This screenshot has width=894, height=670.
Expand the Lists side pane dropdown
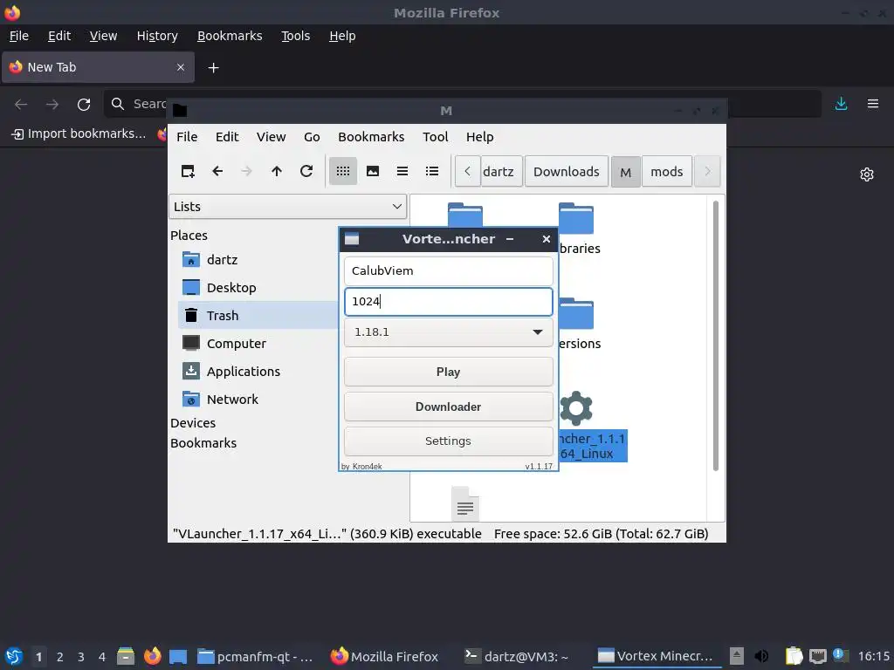[x=288, y=206]
